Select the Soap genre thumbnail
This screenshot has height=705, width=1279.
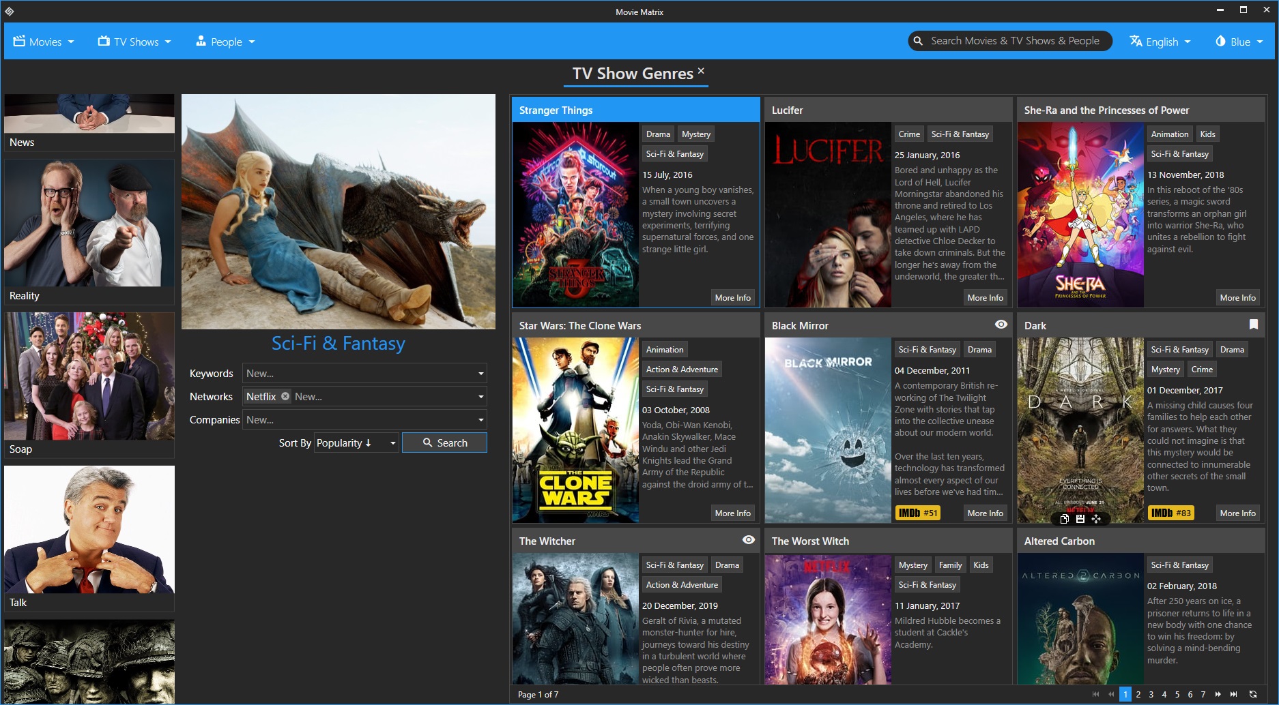[89, 385]
